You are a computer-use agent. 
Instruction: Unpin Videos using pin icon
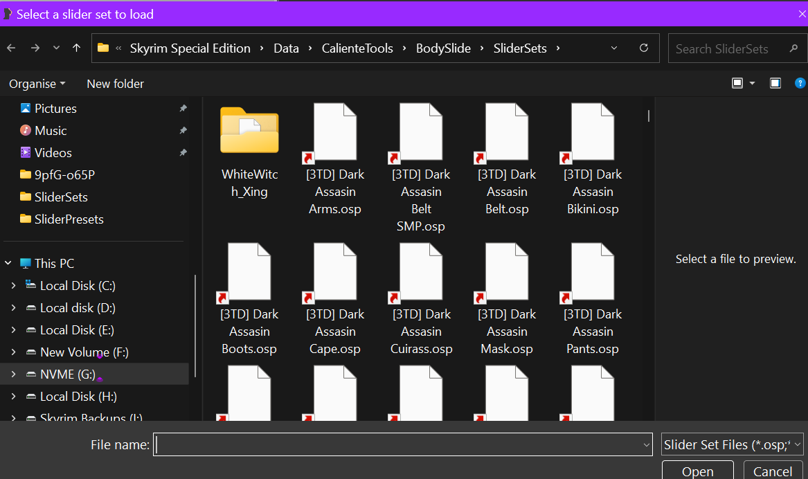(183, 152)
